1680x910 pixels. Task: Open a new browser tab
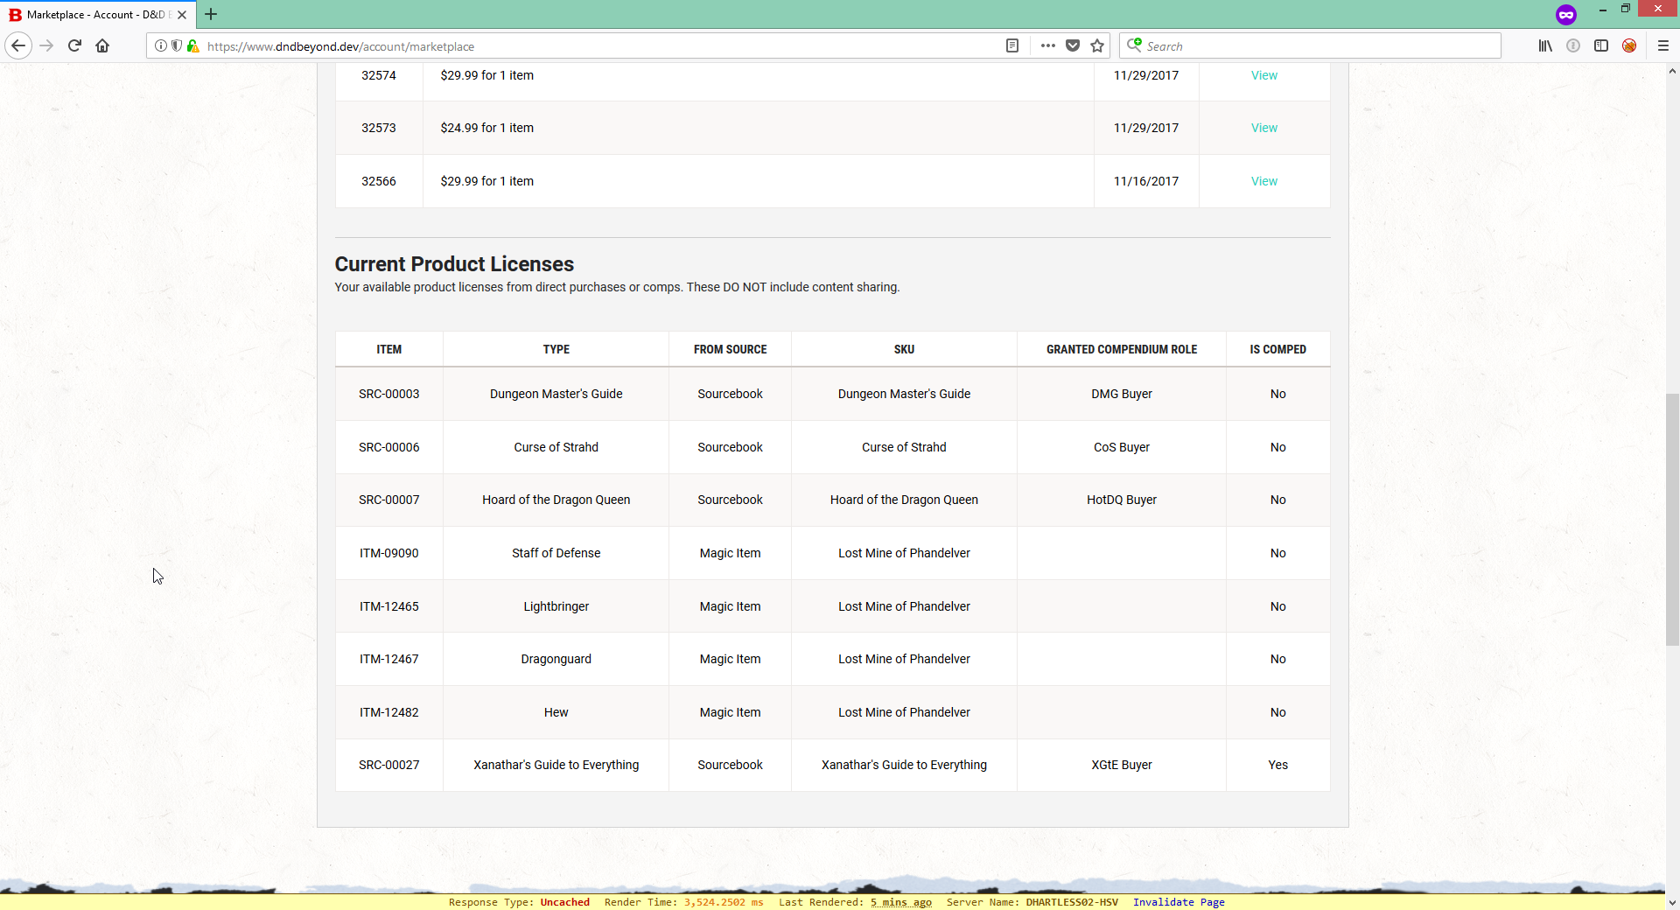pyautogui.click(x=211, y=14)
